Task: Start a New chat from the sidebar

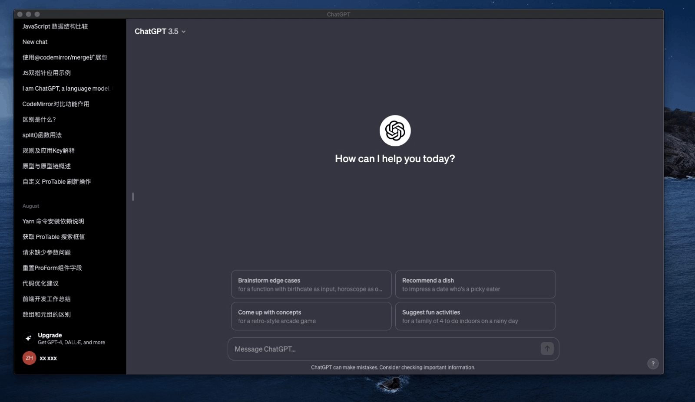Action: (35, 42)
